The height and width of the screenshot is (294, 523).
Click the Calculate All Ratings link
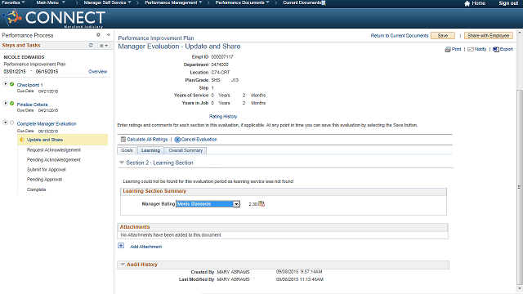pos(147,140)
